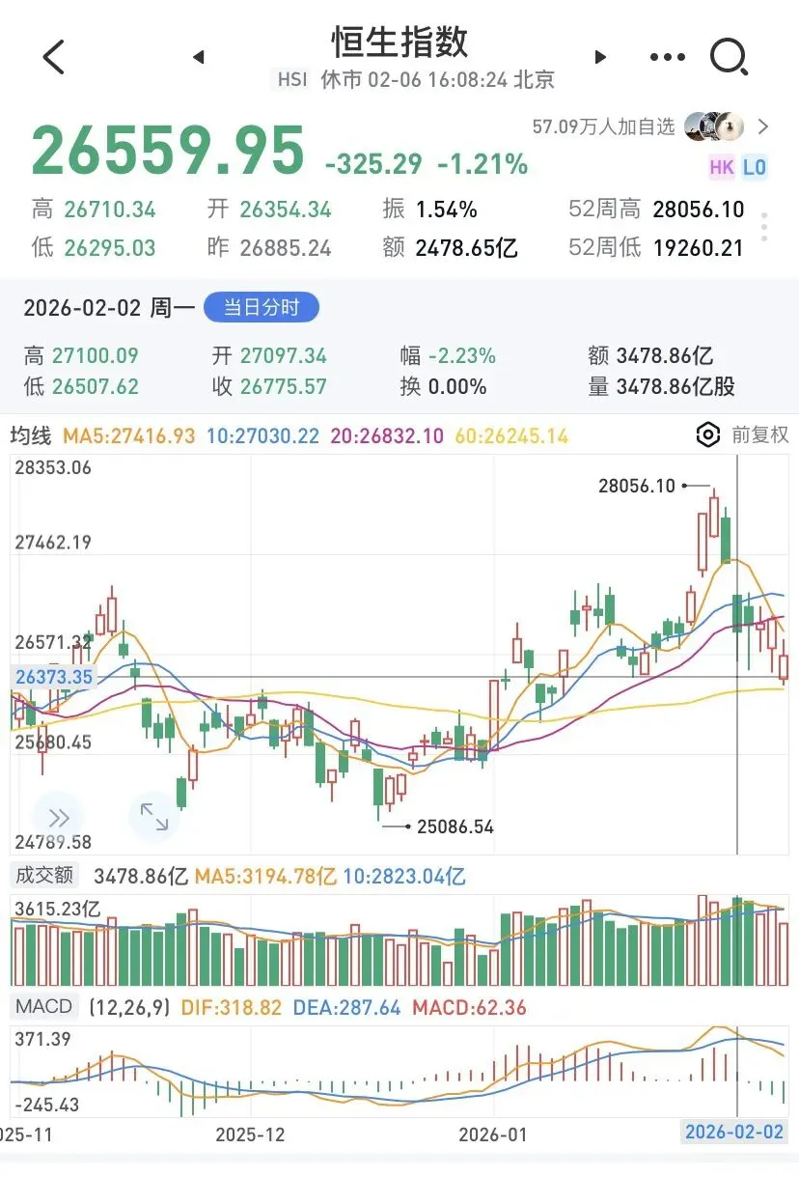Tap the MA5:27416.93 legend

click(128, 436)
